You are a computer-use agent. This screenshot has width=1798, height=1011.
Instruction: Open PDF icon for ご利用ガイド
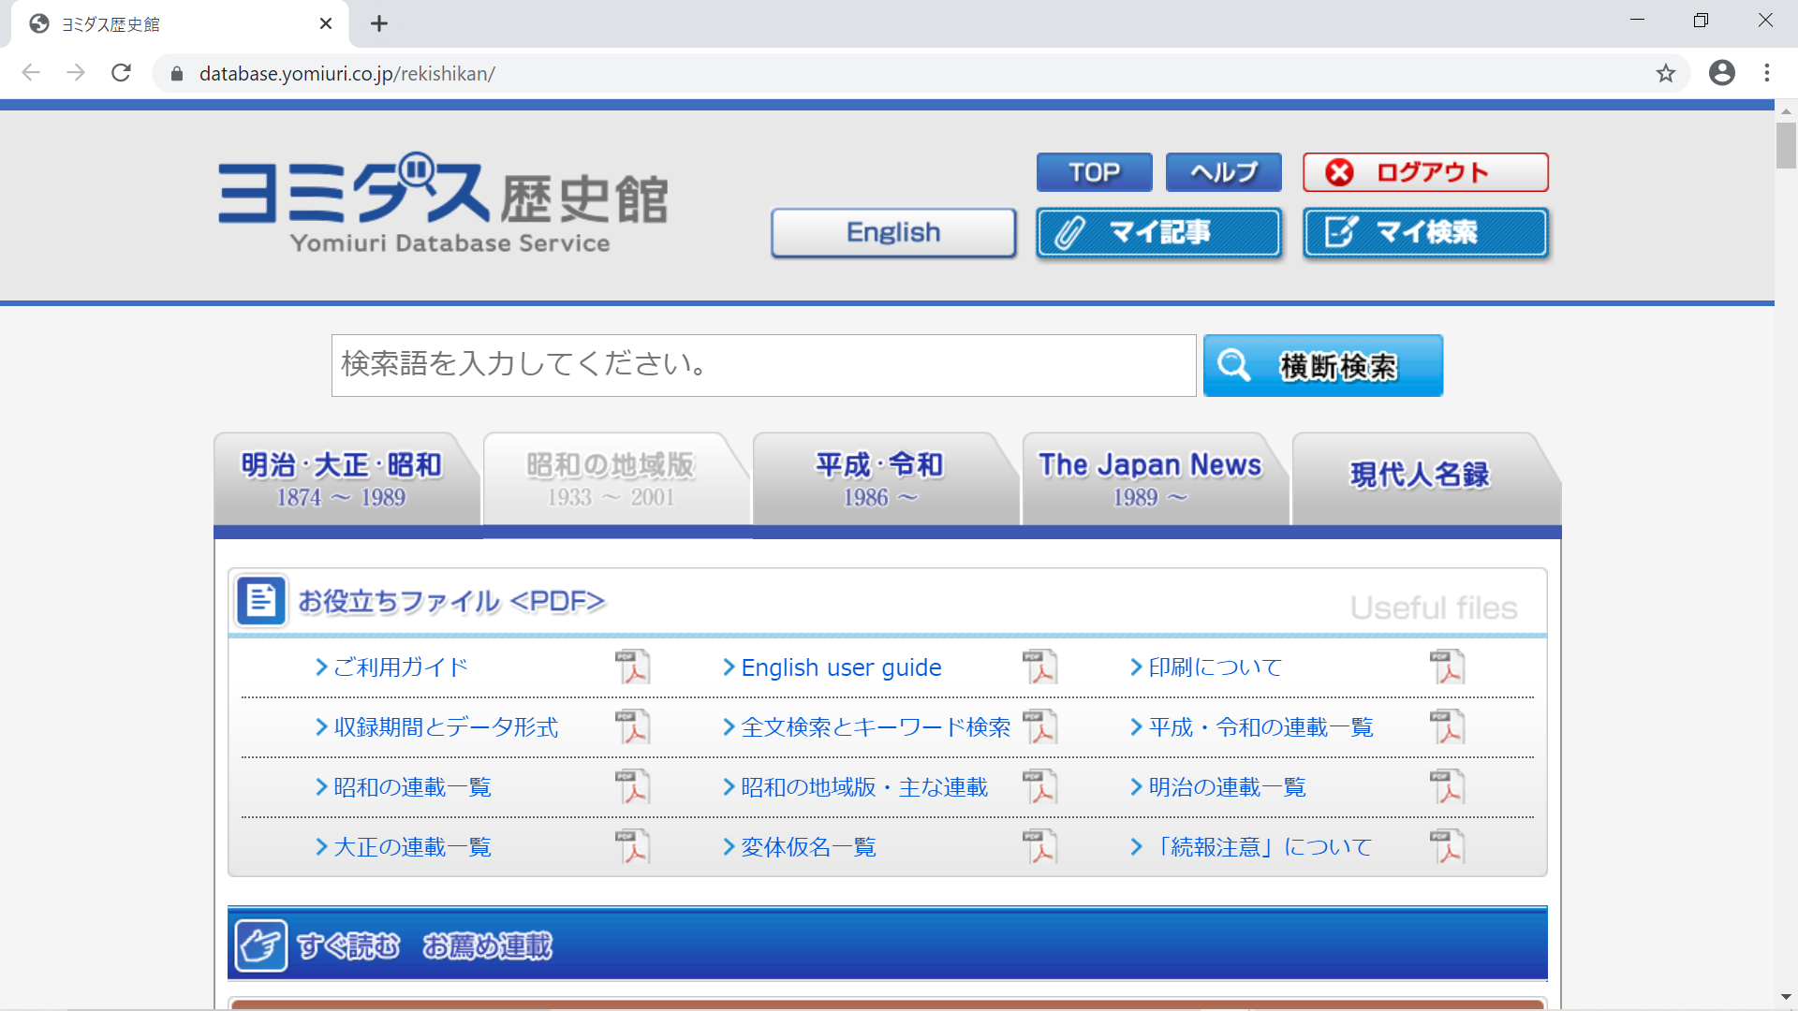click(632, 667)
